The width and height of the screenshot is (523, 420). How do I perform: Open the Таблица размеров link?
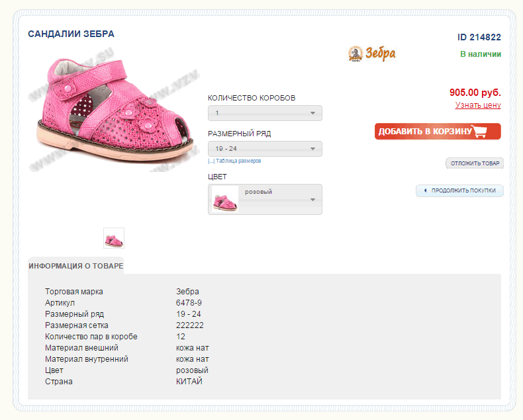click(x=238, y=161)
